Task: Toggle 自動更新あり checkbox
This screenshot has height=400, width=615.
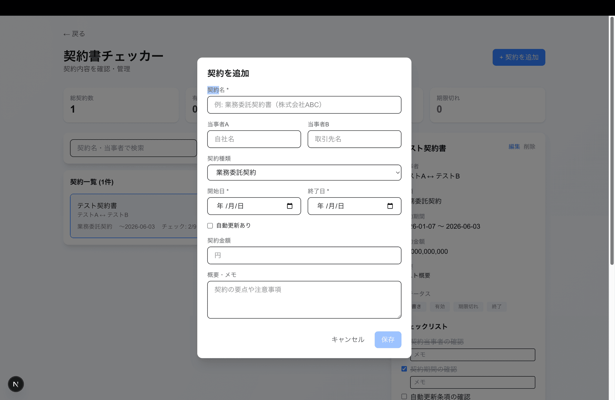Action: click(x=210, y=226)
